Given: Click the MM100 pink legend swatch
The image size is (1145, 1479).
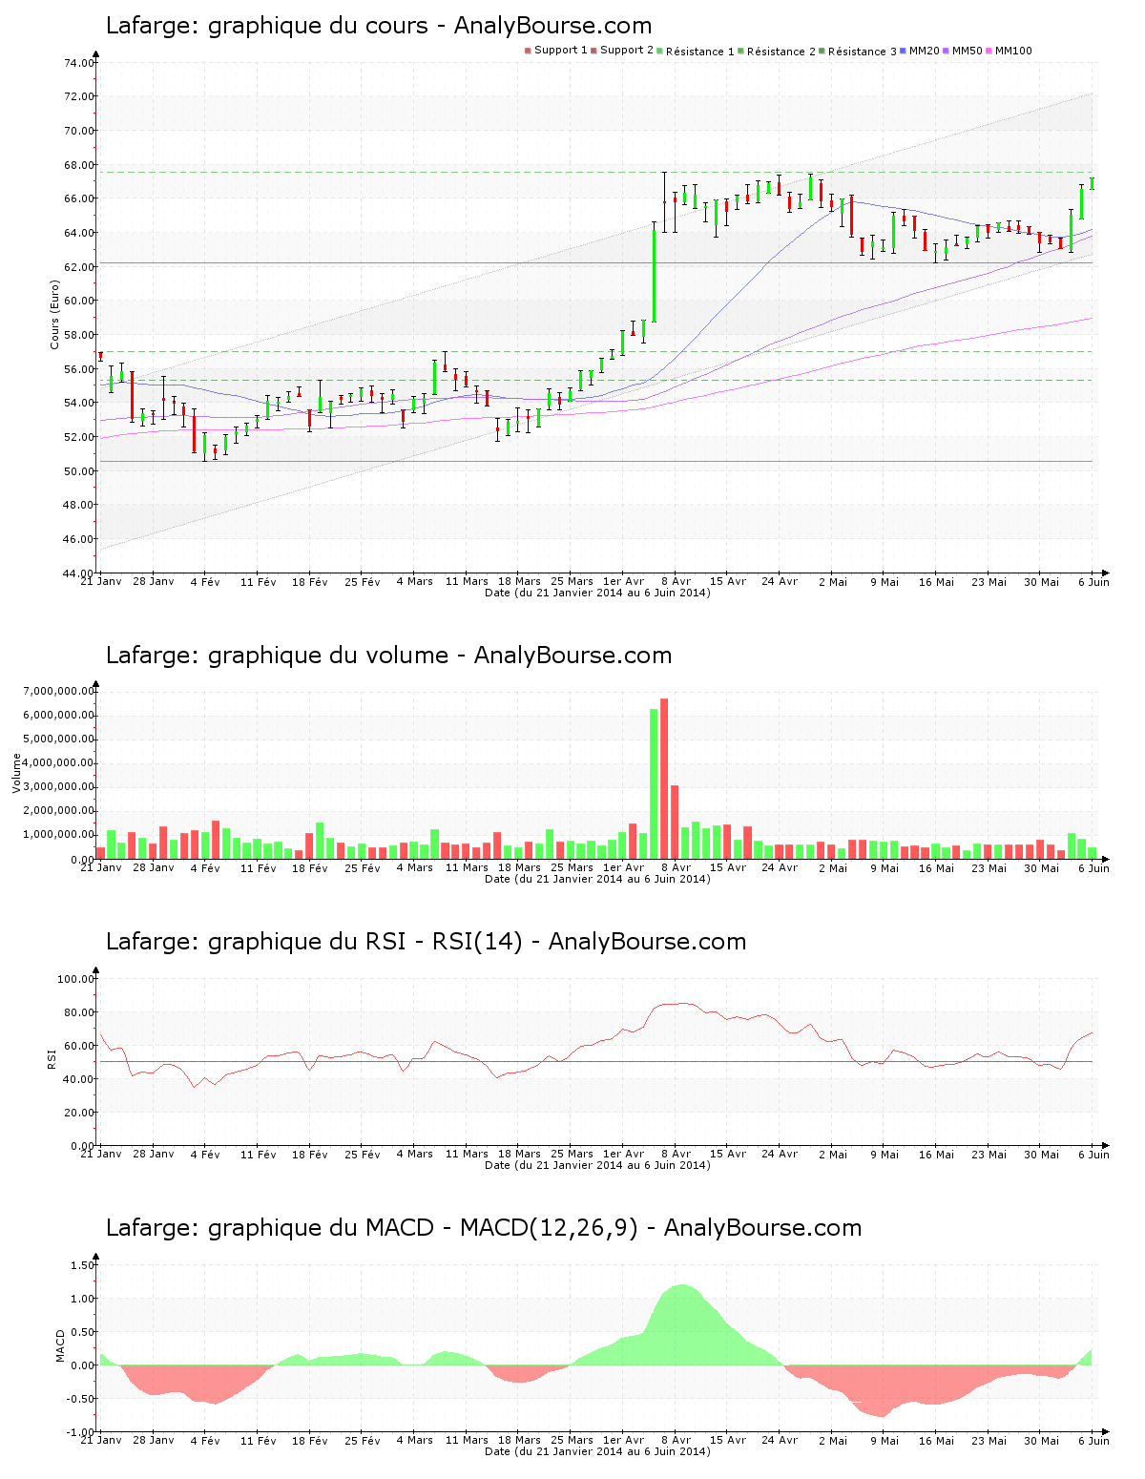Looking at the screenshot, I should [x=989, y=51].
